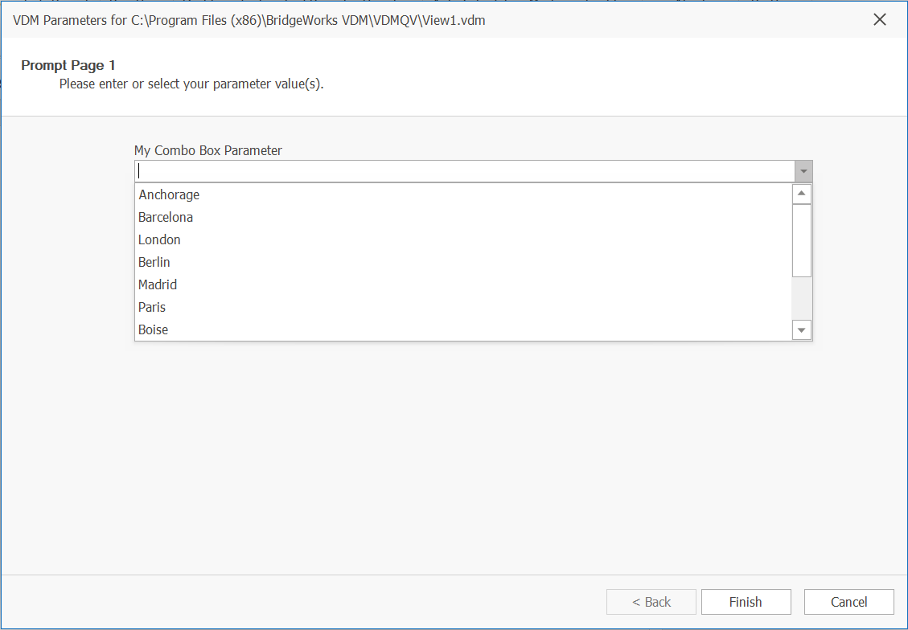Click the list scroll up arrow
This screenshot has height=630, width=908.
(802, 193)
